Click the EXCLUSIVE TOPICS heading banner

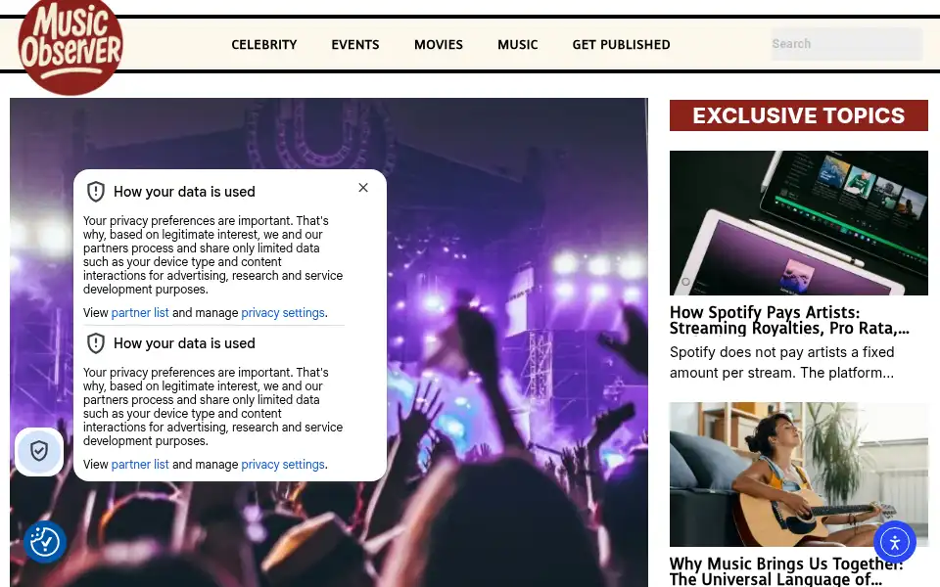799,115
